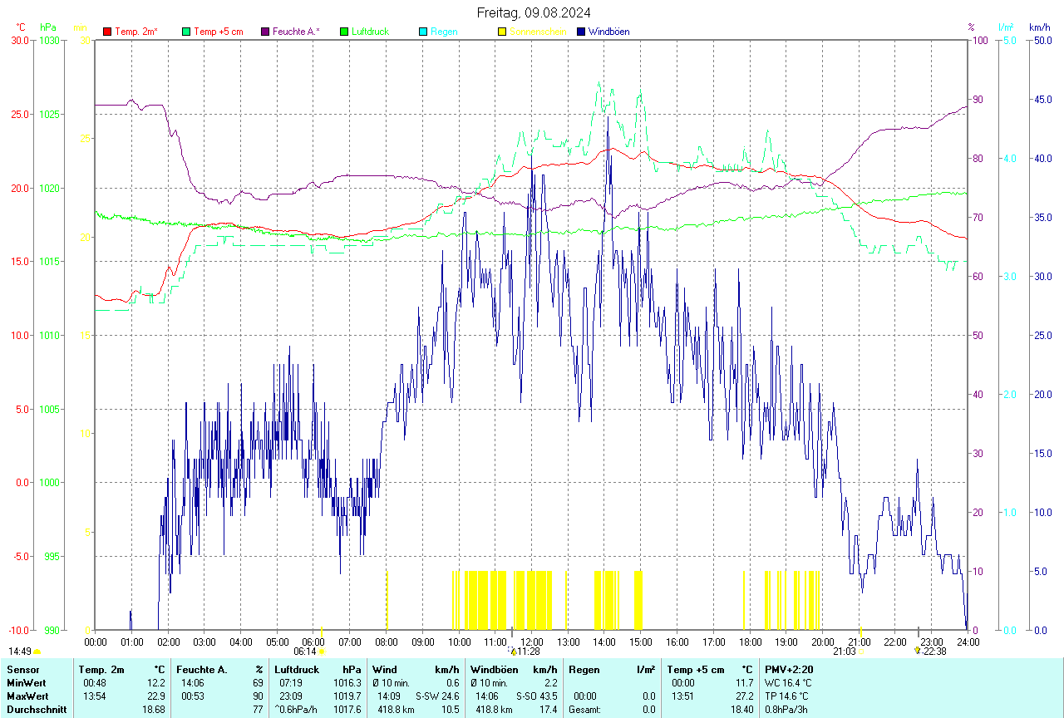1064x718 pixels.
Task: Click the 'Temp. 2m*' legend label
Action: point(136,32)
